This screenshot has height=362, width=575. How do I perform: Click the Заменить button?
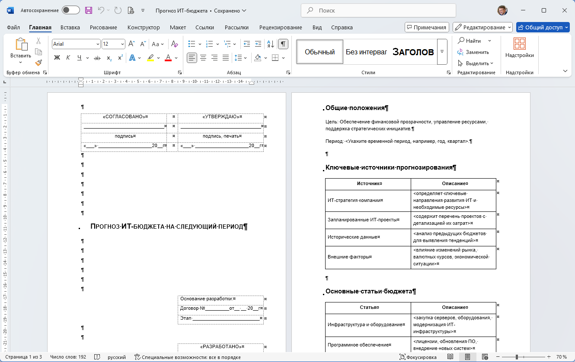point(473,52)
